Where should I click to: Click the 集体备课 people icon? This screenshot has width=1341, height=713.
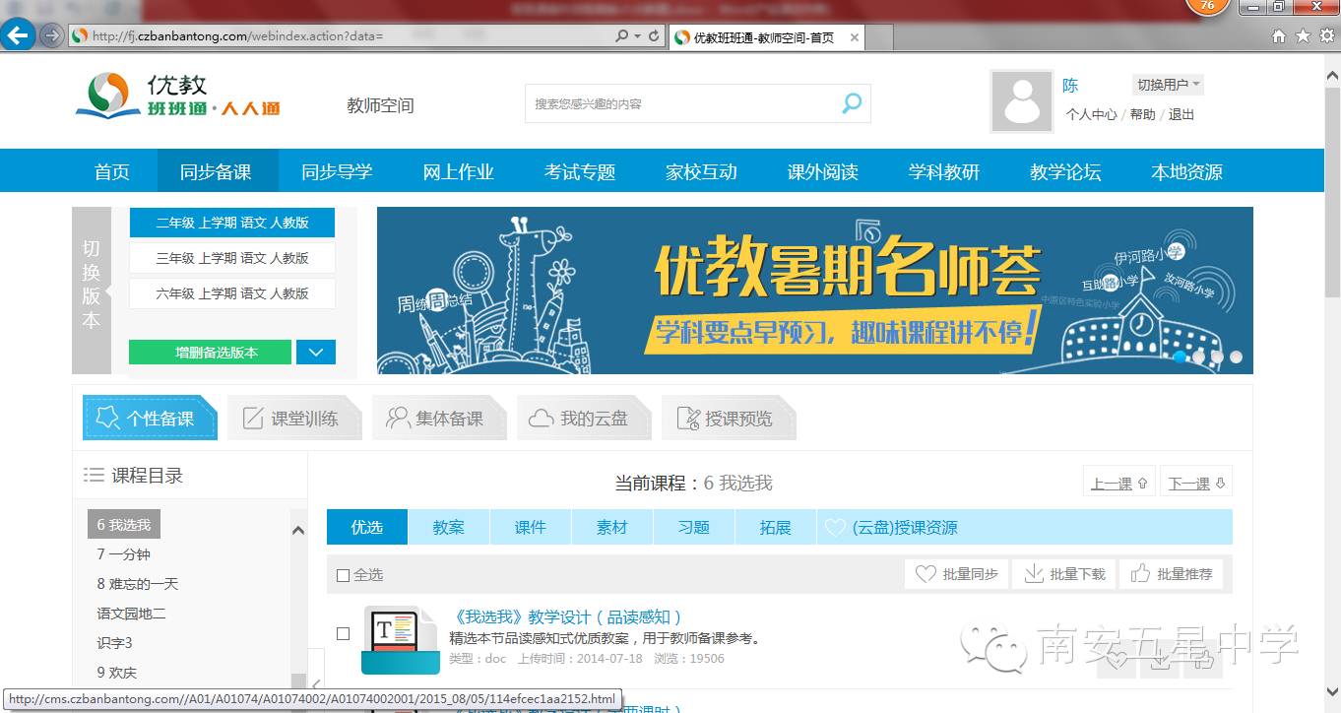pyautogui.click(x=398, y=419)
